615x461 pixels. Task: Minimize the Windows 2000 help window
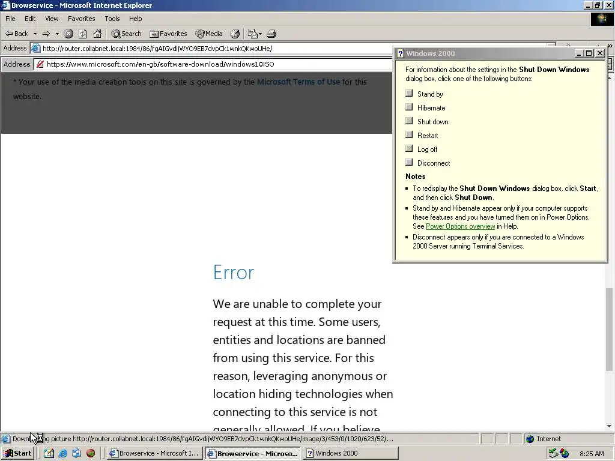[580, 53]
